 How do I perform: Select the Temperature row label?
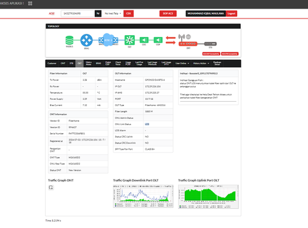pyautogui.click(x=56, y=92)
